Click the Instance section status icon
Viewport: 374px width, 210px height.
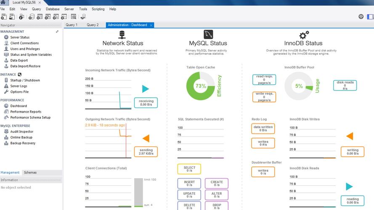19,74
